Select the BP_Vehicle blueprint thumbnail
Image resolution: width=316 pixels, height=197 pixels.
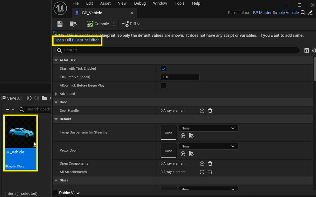click(21, 143)
